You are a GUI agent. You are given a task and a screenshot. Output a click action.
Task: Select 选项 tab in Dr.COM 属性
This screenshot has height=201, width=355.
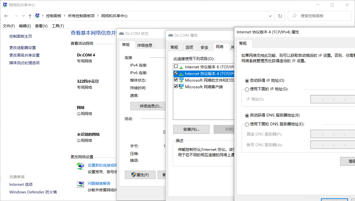(189, 47)
